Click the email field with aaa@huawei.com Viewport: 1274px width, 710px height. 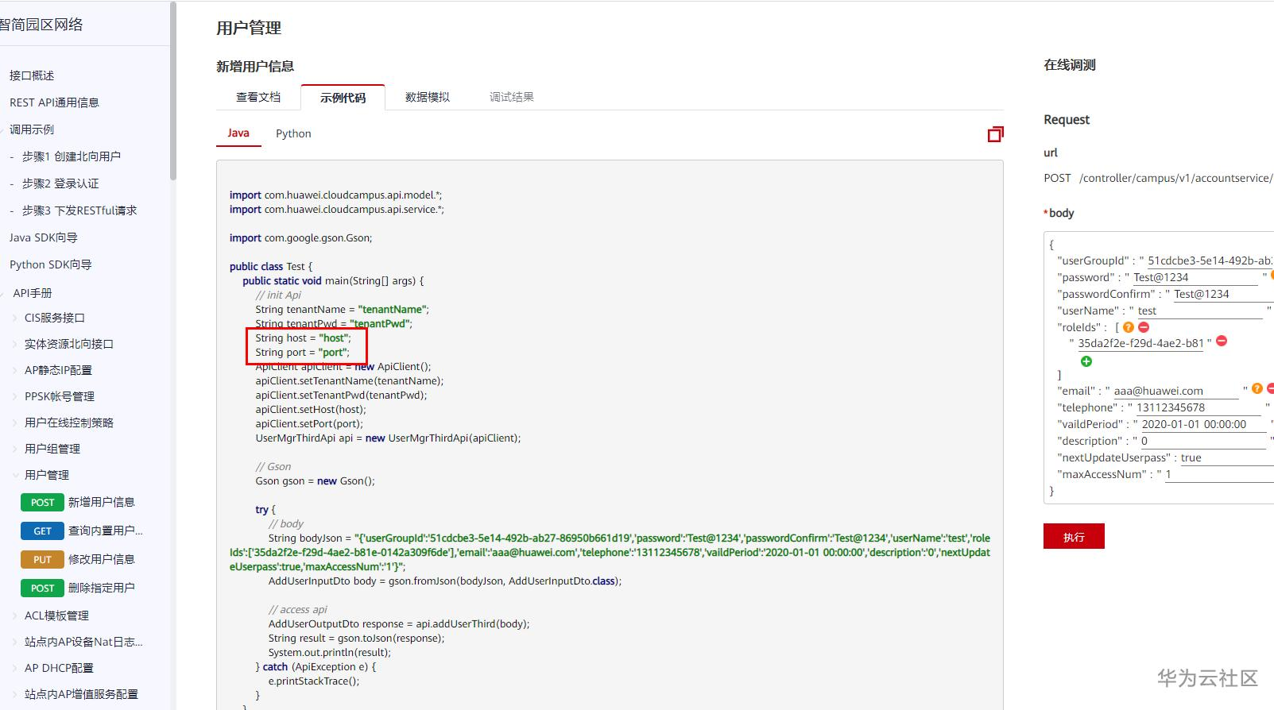[x=1175, y=392]
